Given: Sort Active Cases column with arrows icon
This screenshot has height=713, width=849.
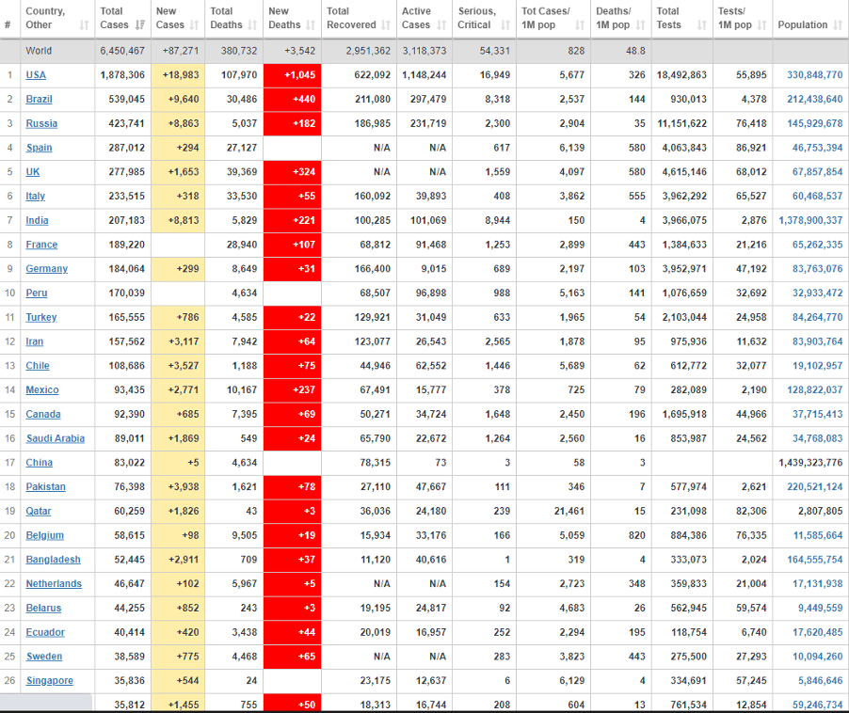Looking at the screenshot, I should point(441,24).
